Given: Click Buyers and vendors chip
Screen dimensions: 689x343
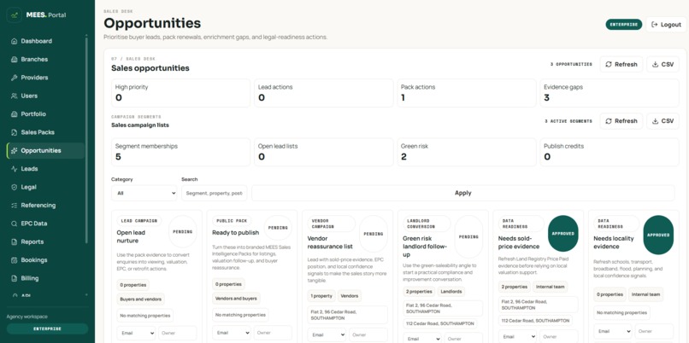Looking at the screenshot, I should coord(140,299).
